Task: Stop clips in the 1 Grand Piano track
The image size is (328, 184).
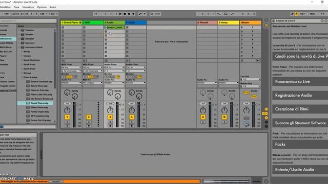Action: (63, 60)
